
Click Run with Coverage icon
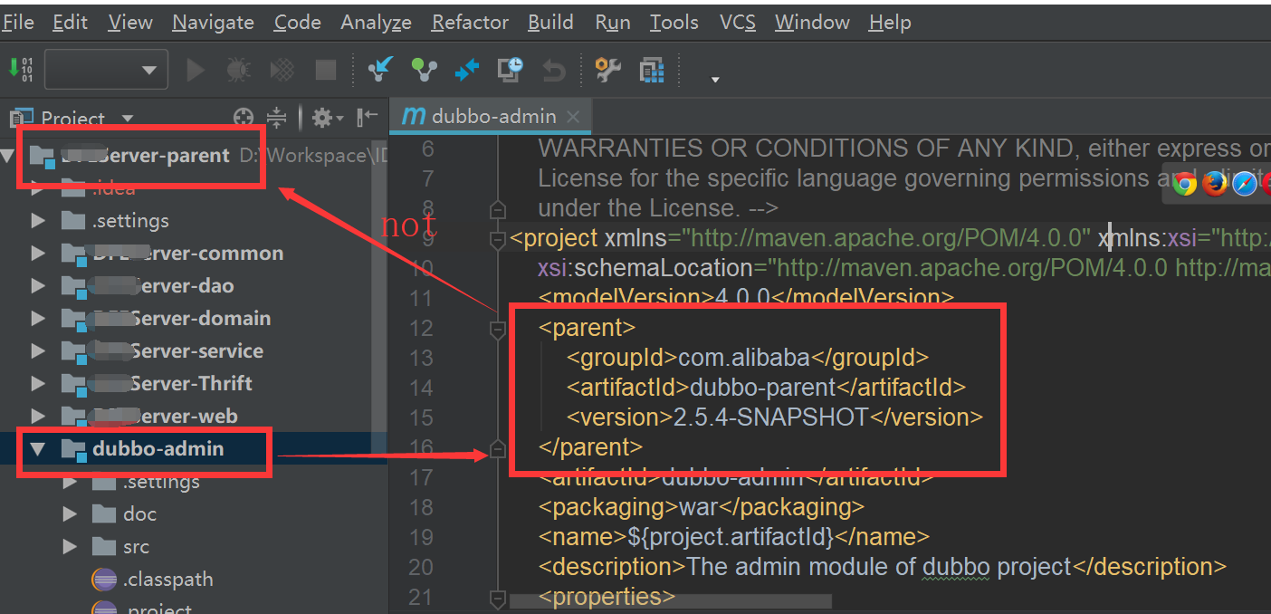click(283, 70)
